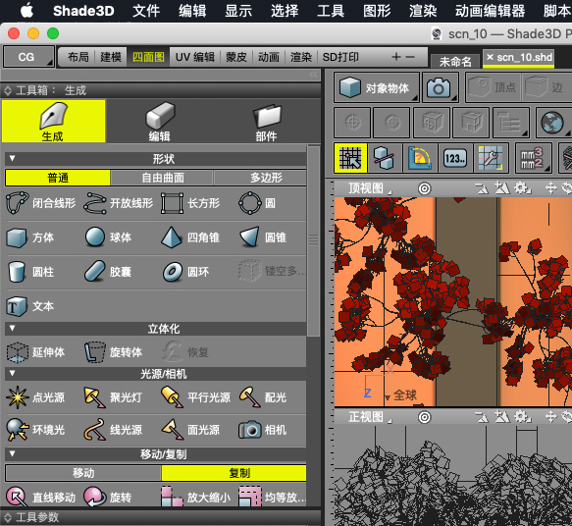The width and height of the screenshot is (572, 526).
Task: Select the 旋转 rotate copy tool
Action: [x=108, y=497]
